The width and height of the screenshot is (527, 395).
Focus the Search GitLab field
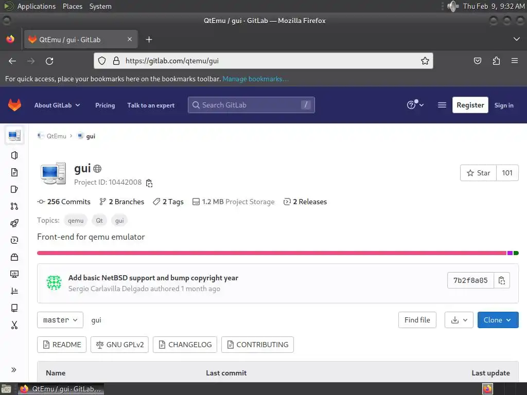[251, 105]
